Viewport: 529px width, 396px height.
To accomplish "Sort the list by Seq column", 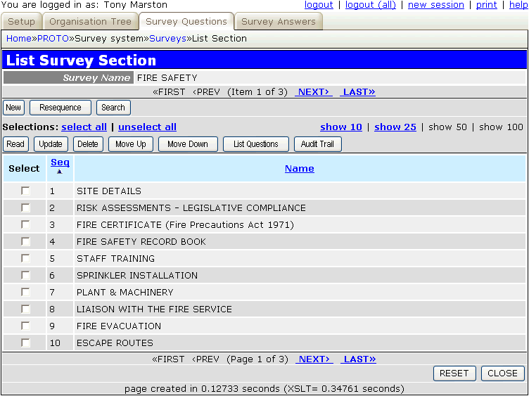I will click(60, 163).
